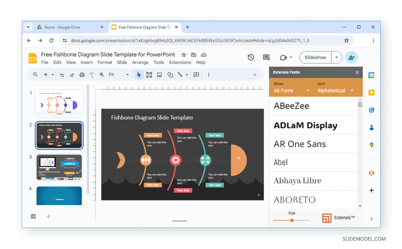Open the File menu

[x=45, y=62]
